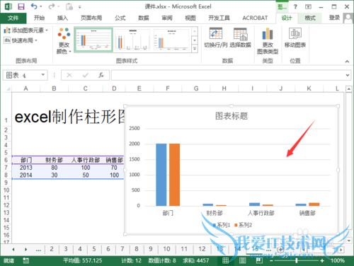
Task: Click the Select All corner triangle
Action: [8, 88]
